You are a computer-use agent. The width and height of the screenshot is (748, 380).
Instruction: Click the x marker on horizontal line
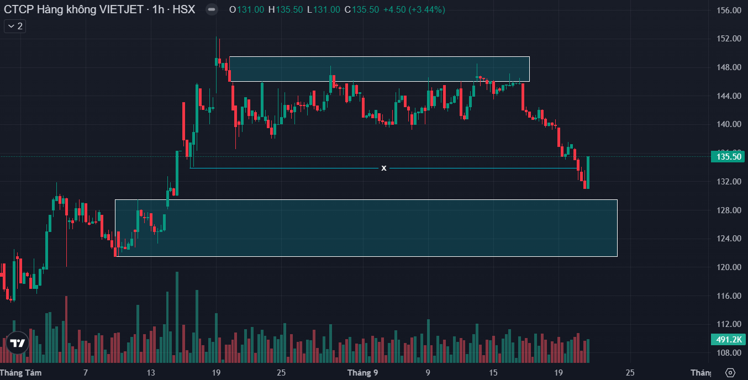pyautogui.click(x=384, y=168)
